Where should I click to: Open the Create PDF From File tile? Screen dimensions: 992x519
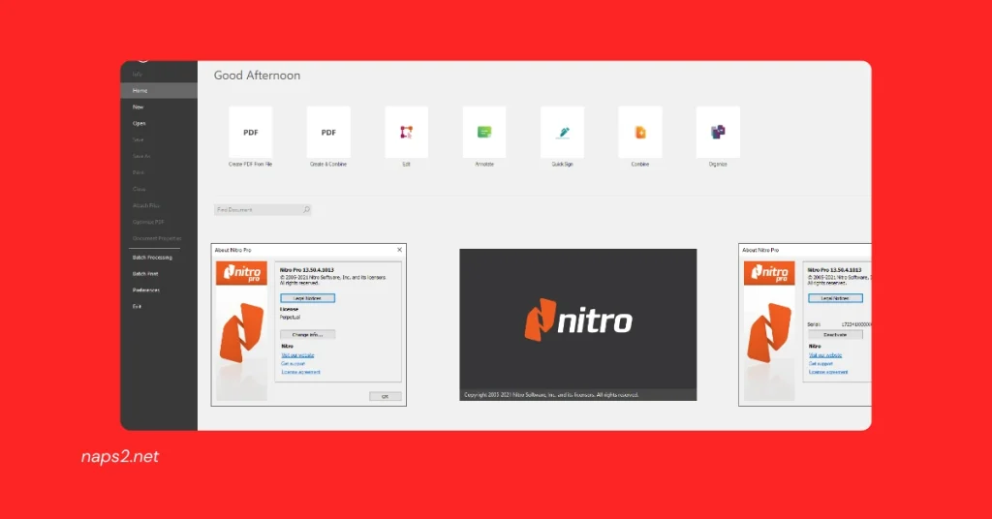[250, 133]
